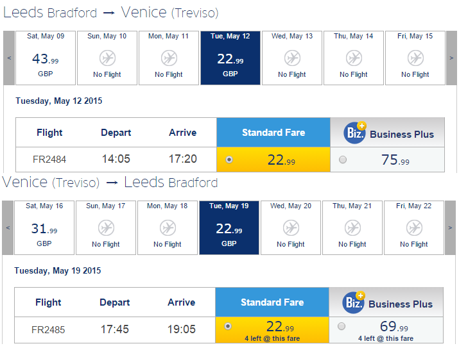Show earlier outbound dates with left arrow

9,58
